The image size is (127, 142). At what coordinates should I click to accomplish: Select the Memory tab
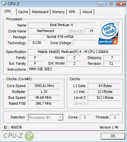click(59, 12)
